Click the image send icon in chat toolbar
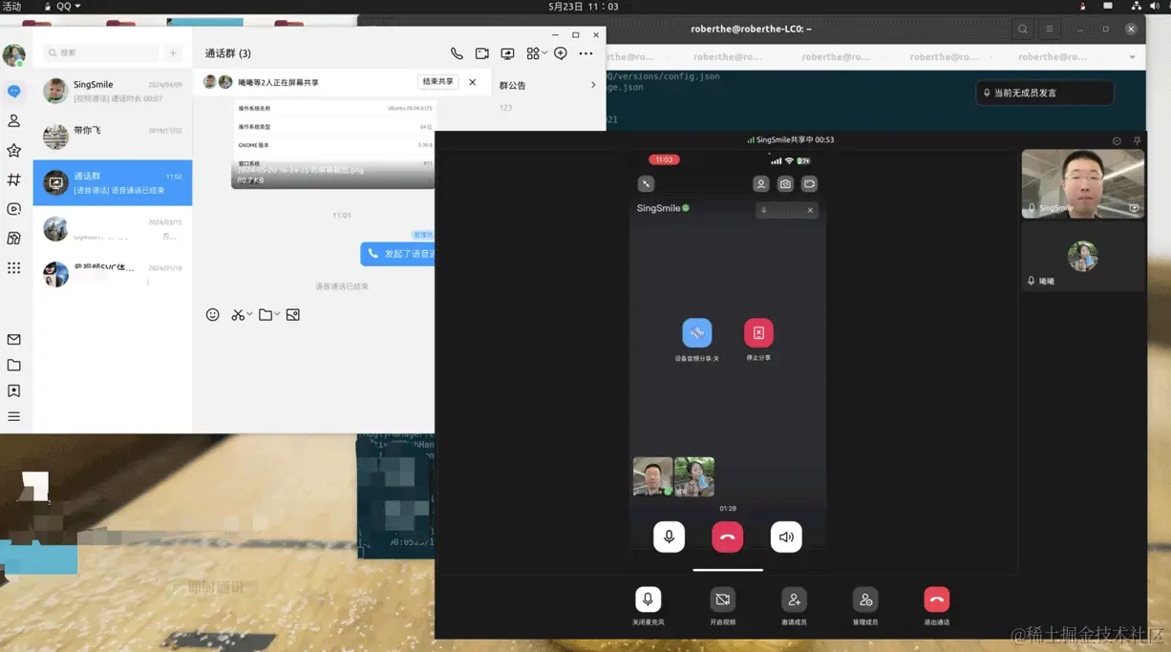Viewport: 1171px width, 652px height. [x=293, y=315]
